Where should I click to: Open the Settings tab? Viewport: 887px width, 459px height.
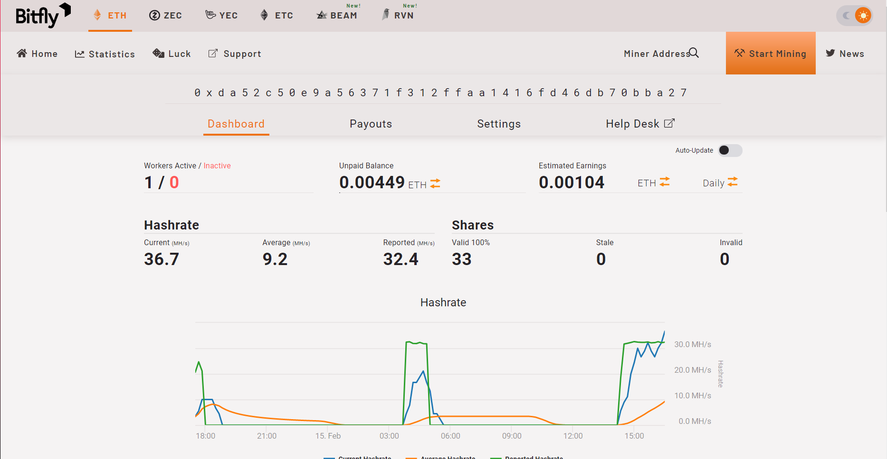tap(499, 124)
